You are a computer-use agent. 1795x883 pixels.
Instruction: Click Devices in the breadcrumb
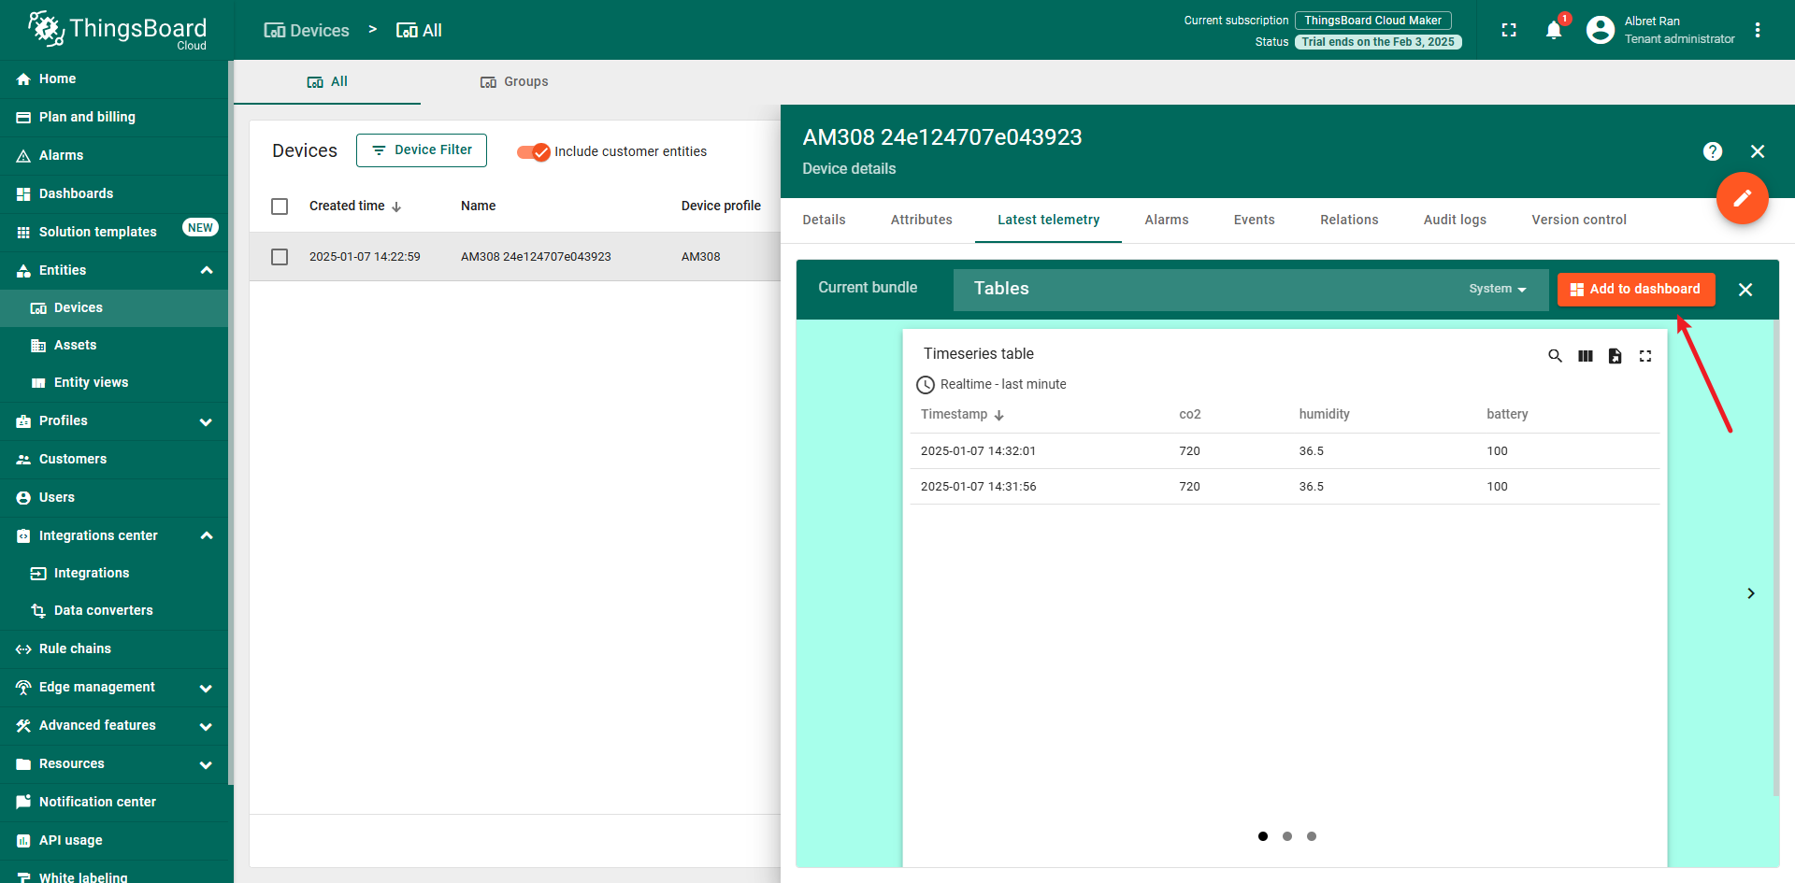[x=307, y=31]
